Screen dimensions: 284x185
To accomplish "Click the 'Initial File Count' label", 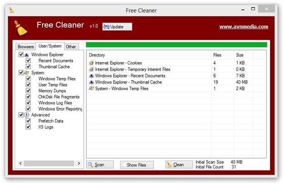I will tap(209, 167).
